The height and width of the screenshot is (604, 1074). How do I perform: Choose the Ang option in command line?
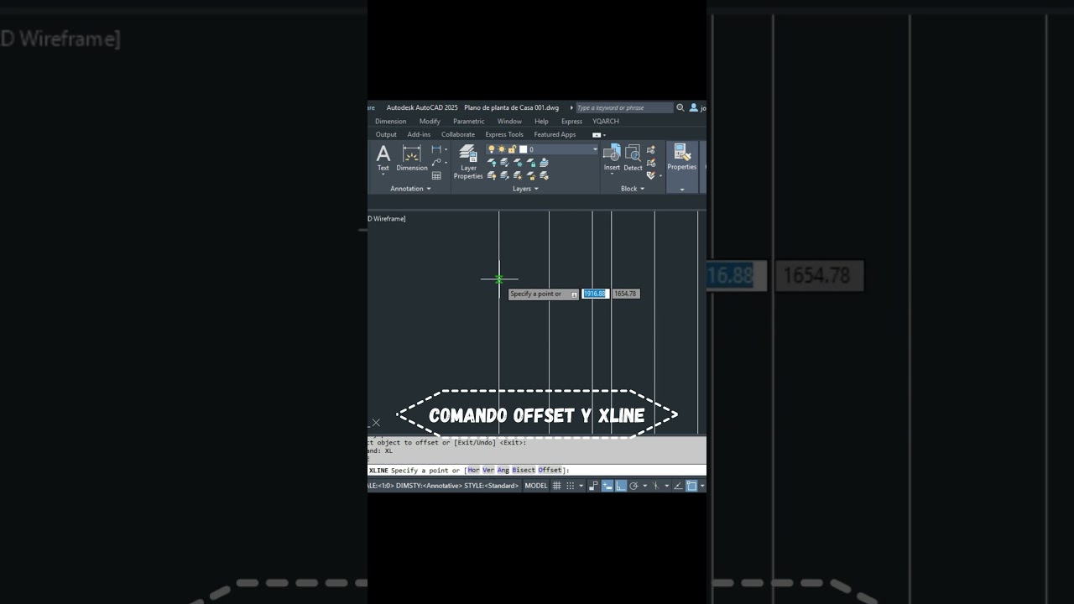(503, 471)
